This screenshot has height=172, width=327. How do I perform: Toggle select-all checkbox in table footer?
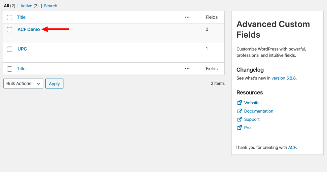click(x=10, y=69)
